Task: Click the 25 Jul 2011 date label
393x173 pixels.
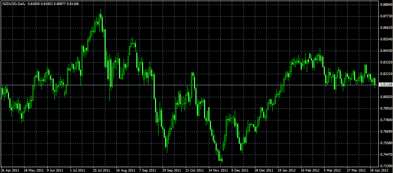Action: 102,170
